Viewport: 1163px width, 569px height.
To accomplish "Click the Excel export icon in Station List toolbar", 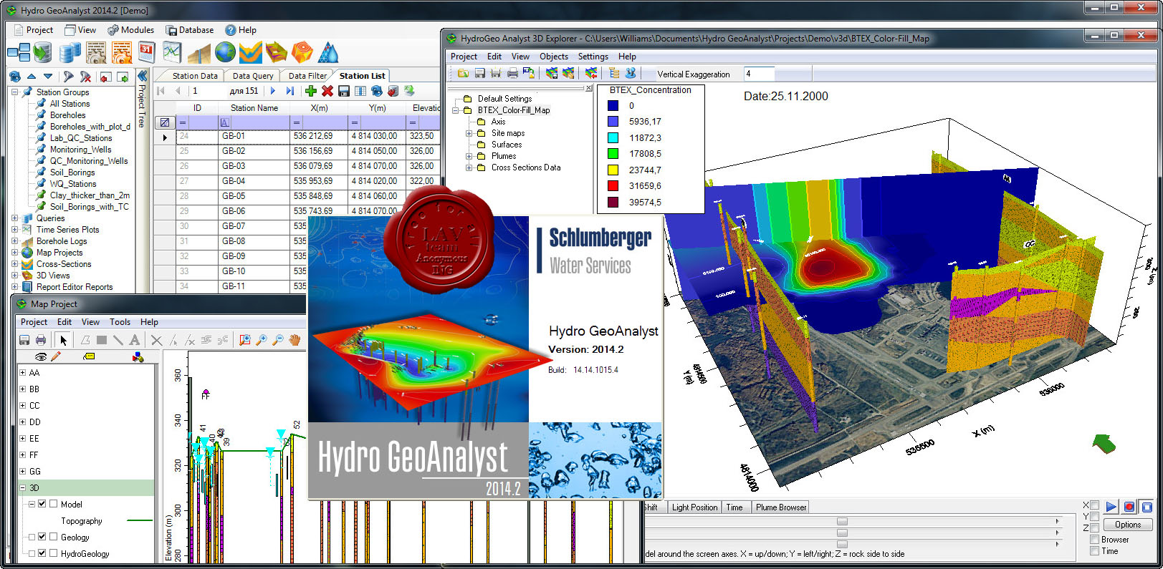I will 409,91.
